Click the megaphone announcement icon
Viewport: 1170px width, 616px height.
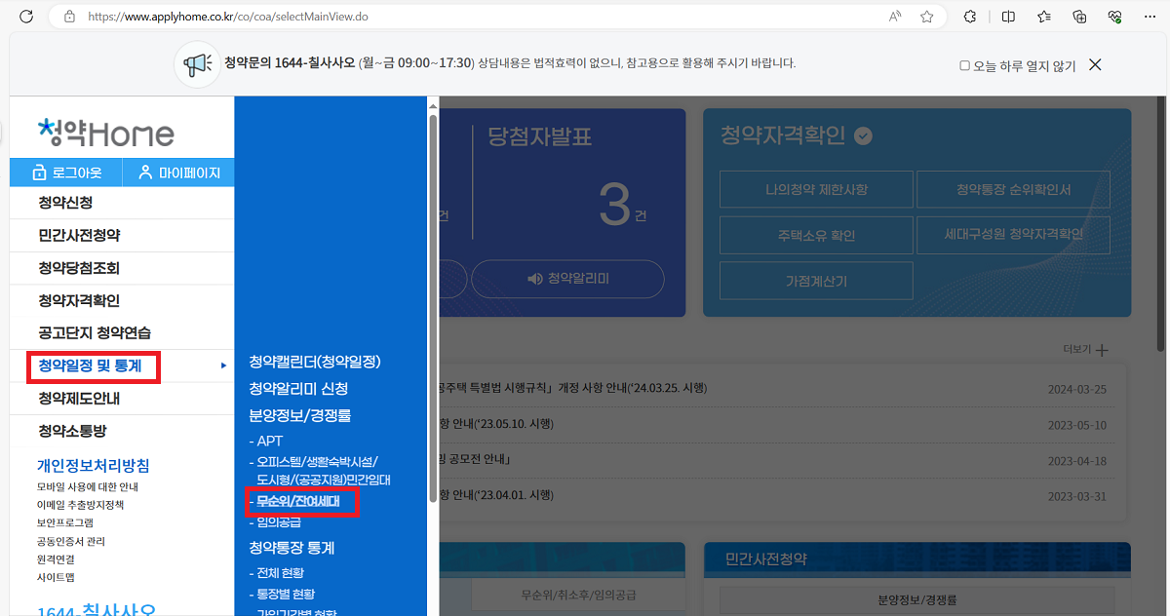pyautogui.click(x=198, y=63)
